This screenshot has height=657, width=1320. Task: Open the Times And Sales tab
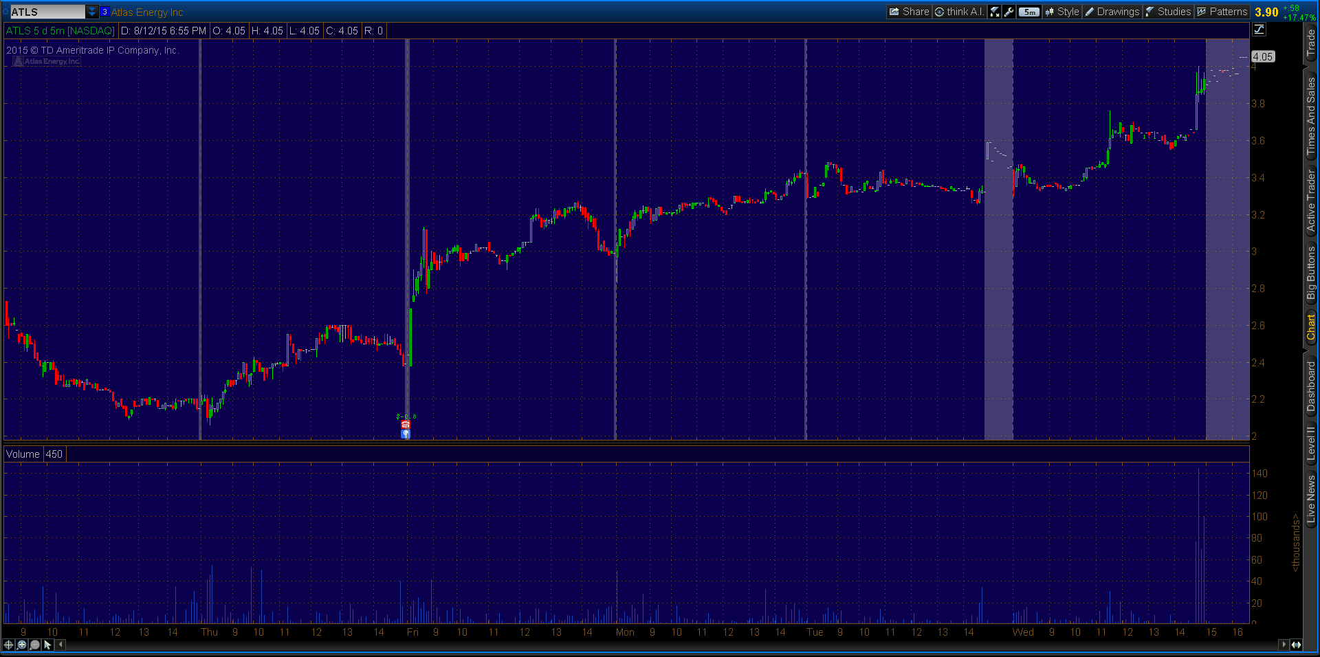pos(1311,115)
